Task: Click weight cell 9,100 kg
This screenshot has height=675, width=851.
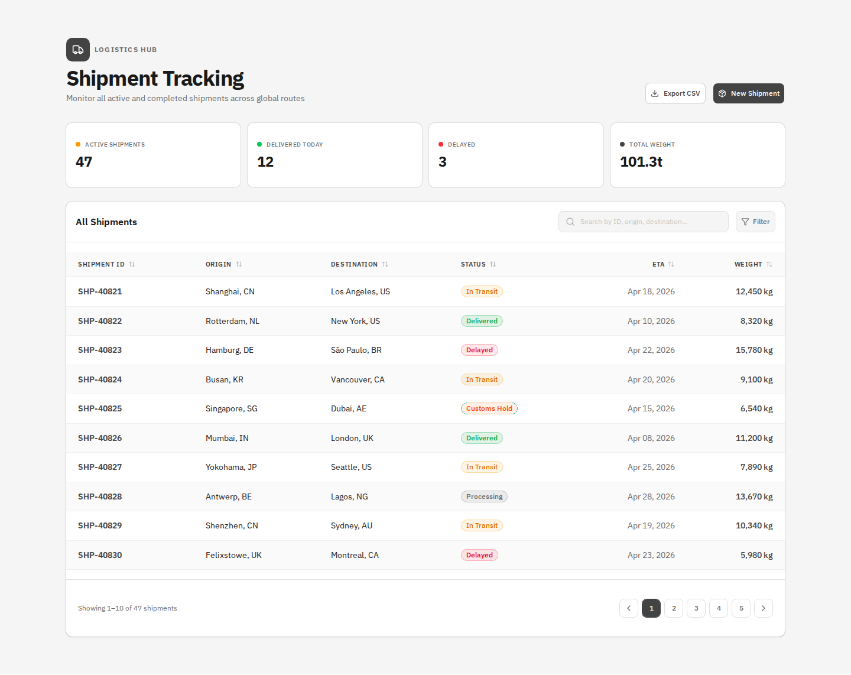Action: point(756,379)
